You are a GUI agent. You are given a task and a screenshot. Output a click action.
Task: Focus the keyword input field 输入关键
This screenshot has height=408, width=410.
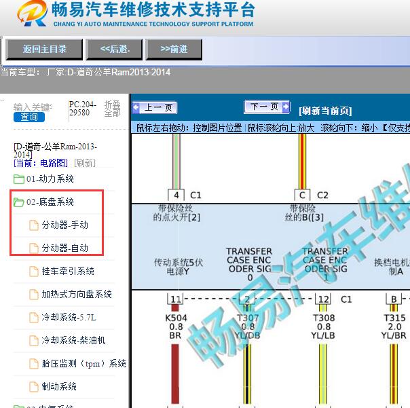pos(33,107)
